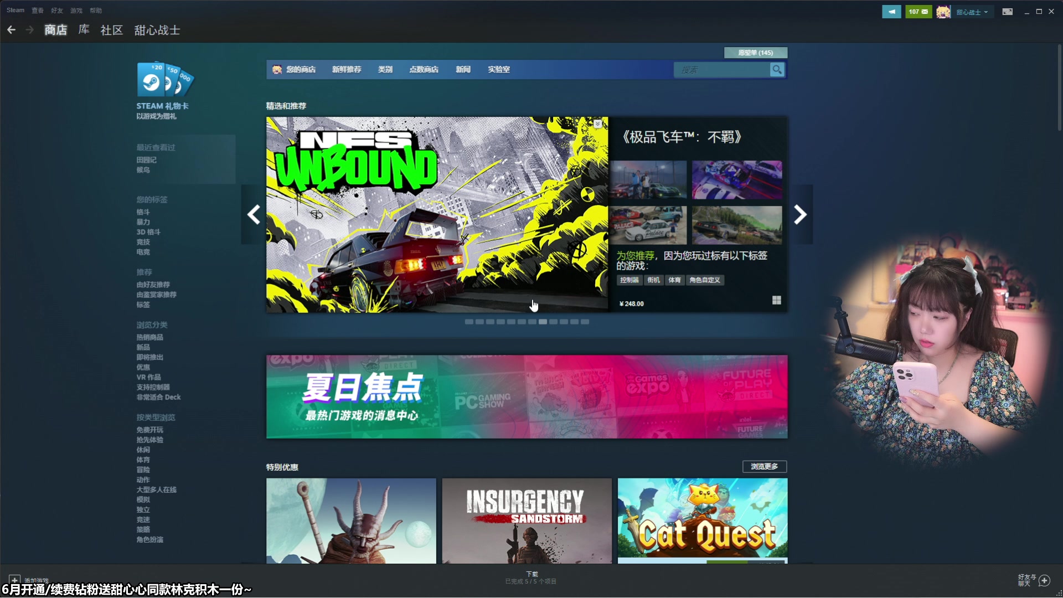The width and height of the screenshot is (1063, 598).
Task: Open the 点数商店 points shop
Action: 424,70
